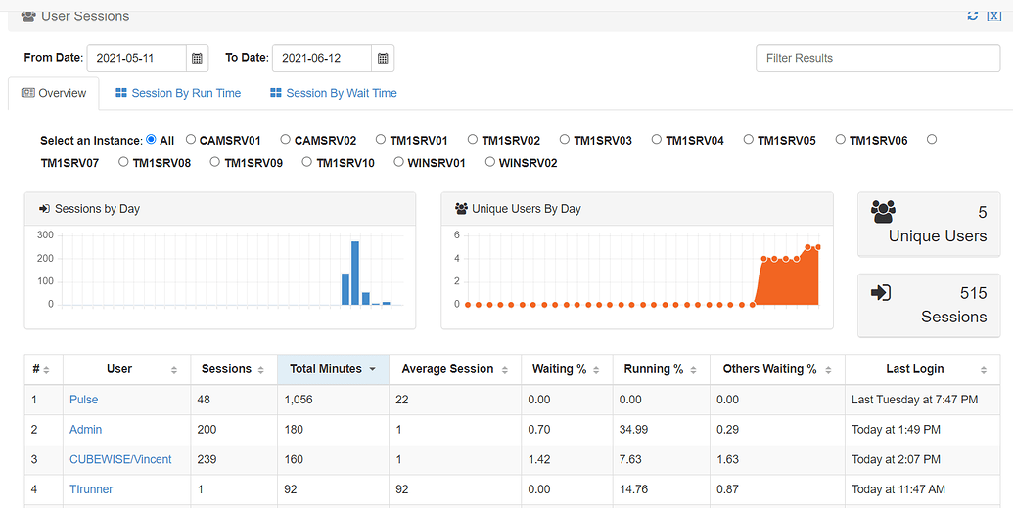
Task: Sort by Total Minutes column arrow
Action: click(372, 369)
